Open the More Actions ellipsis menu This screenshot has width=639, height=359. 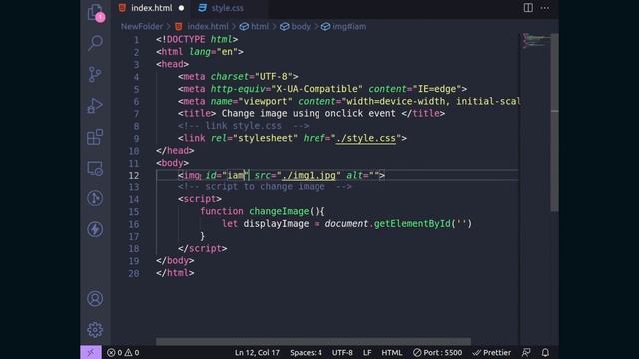[545, 8]
